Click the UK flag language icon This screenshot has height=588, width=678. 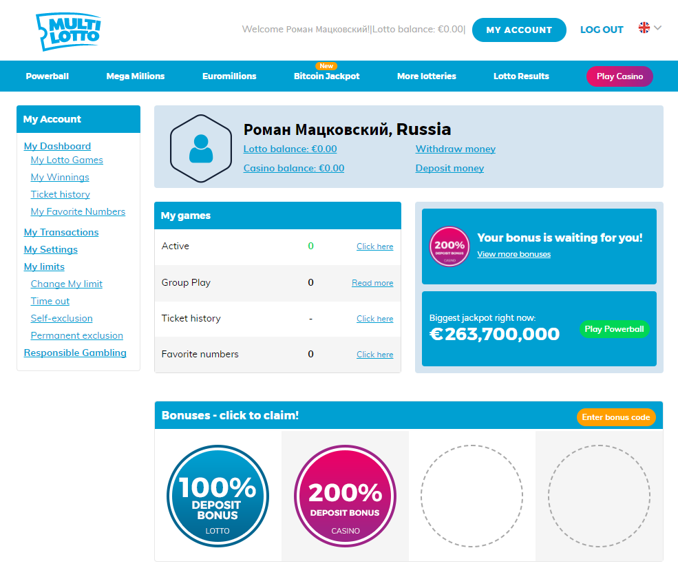click(644, 28)
